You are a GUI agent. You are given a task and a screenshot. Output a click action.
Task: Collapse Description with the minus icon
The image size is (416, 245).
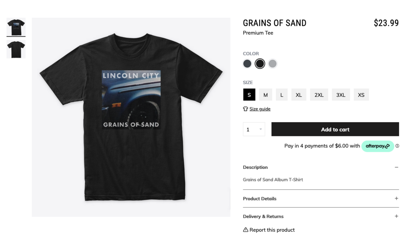point(396,167)
